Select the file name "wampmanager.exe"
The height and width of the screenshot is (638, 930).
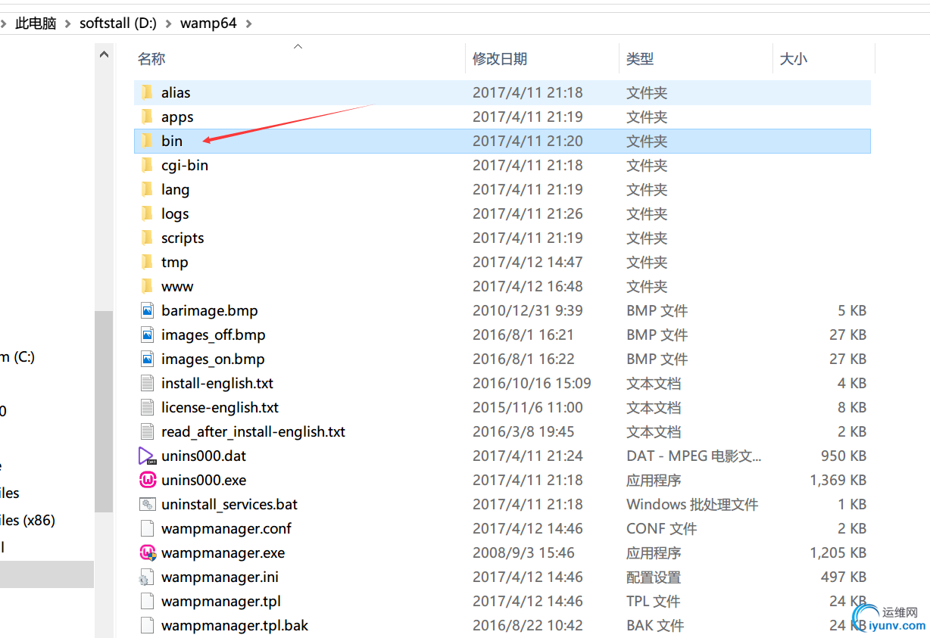click(x=223, y=552)
